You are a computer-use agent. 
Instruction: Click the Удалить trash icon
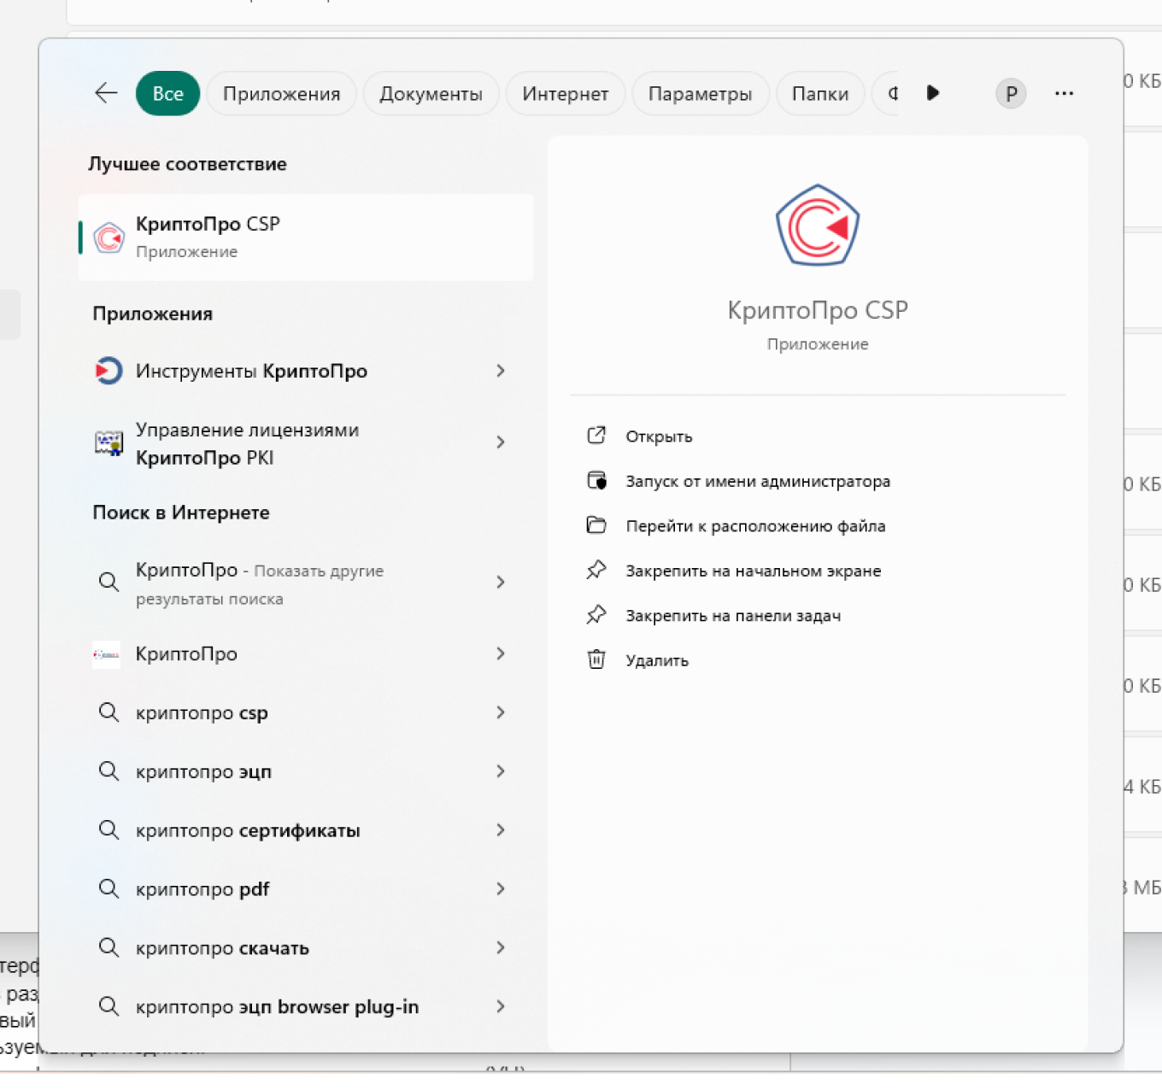(597, 659)
